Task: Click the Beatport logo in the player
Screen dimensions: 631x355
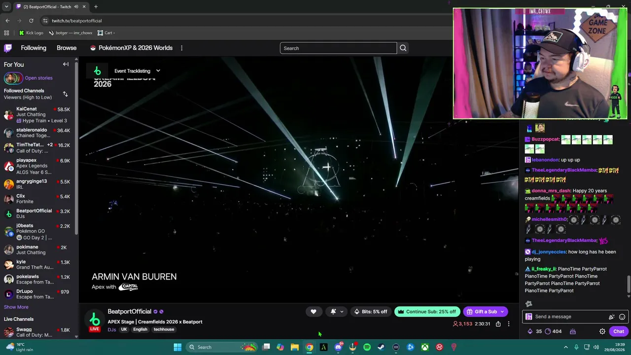Action: click(x=97, y=71)
